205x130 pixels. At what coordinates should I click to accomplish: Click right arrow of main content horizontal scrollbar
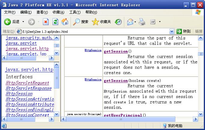click(x=195, y=119)
